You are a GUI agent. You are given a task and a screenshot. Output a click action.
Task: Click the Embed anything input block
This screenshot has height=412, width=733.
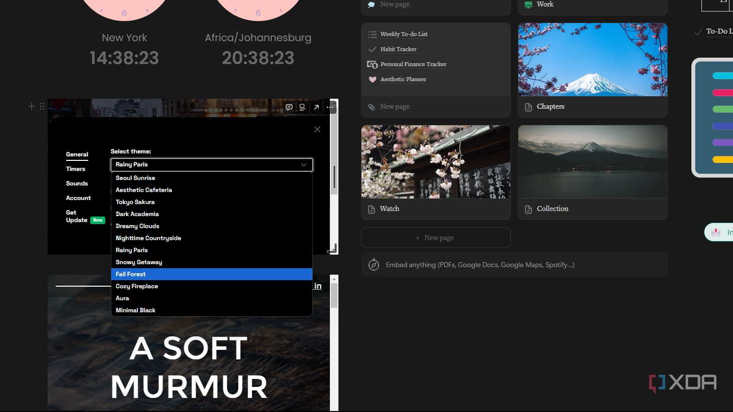click(x=514, y=265)
